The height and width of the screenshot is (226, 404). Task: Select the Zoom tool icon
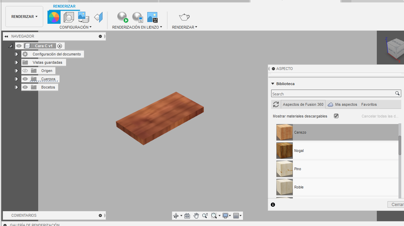(205, 216)
